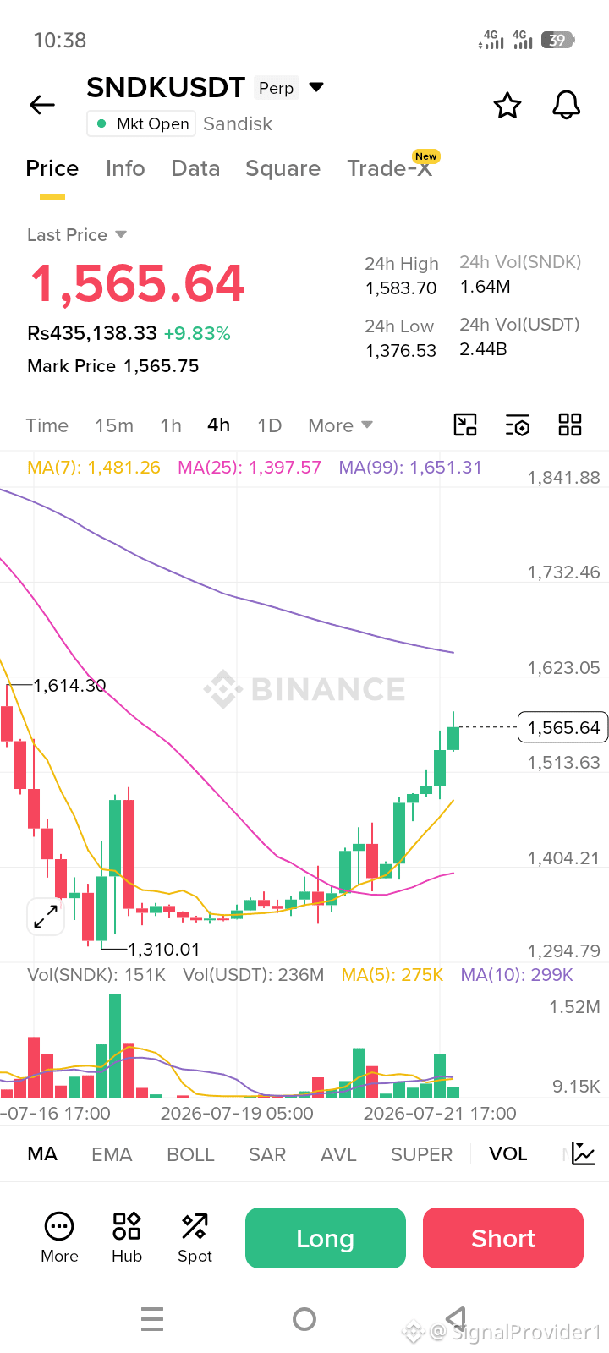This screenshot has height=1353, width=609.
Task: Expand the Last Price dropdown
Action: [121, 234]
